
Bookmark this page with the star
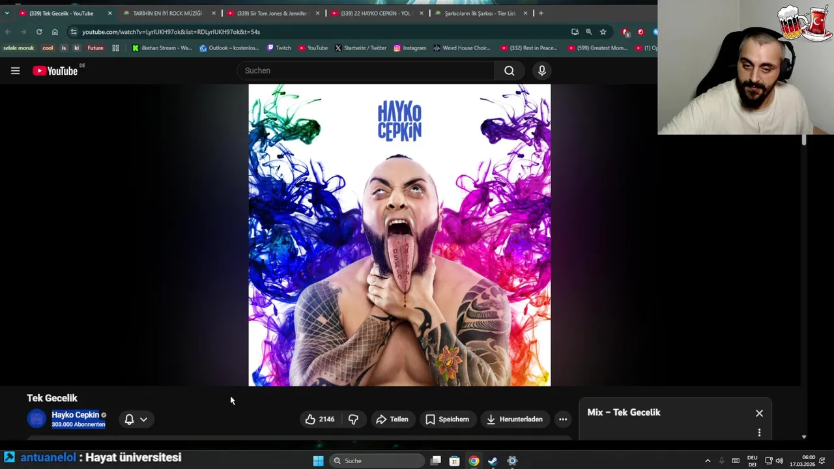point(603,32)
